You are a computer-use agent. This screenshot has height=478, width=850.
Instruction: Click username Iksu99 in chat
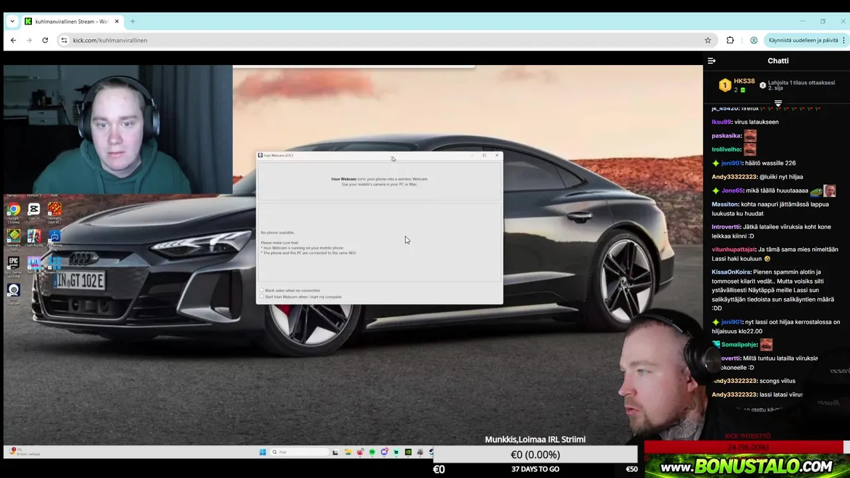(721, 121)
